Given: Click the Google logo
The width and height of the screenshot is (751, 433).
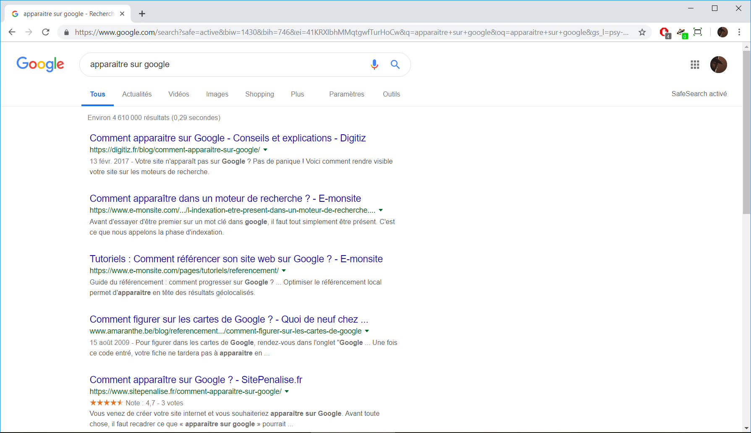Looking at the screenshot, I should point(40,64).
